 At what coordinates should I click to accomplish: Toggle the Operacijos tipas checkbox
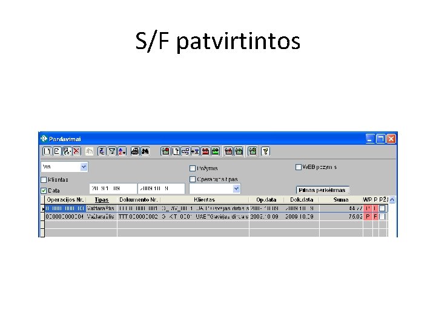point(193,179)
